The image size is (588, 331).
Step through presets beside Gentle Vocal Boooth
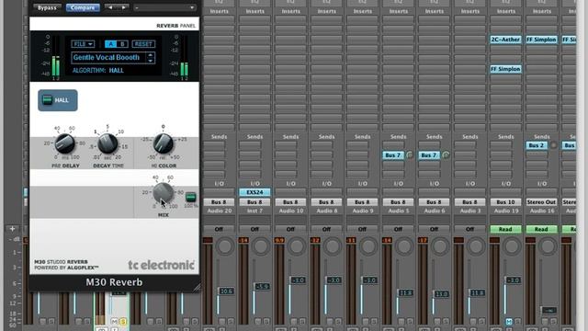click(x=151, y=57)
